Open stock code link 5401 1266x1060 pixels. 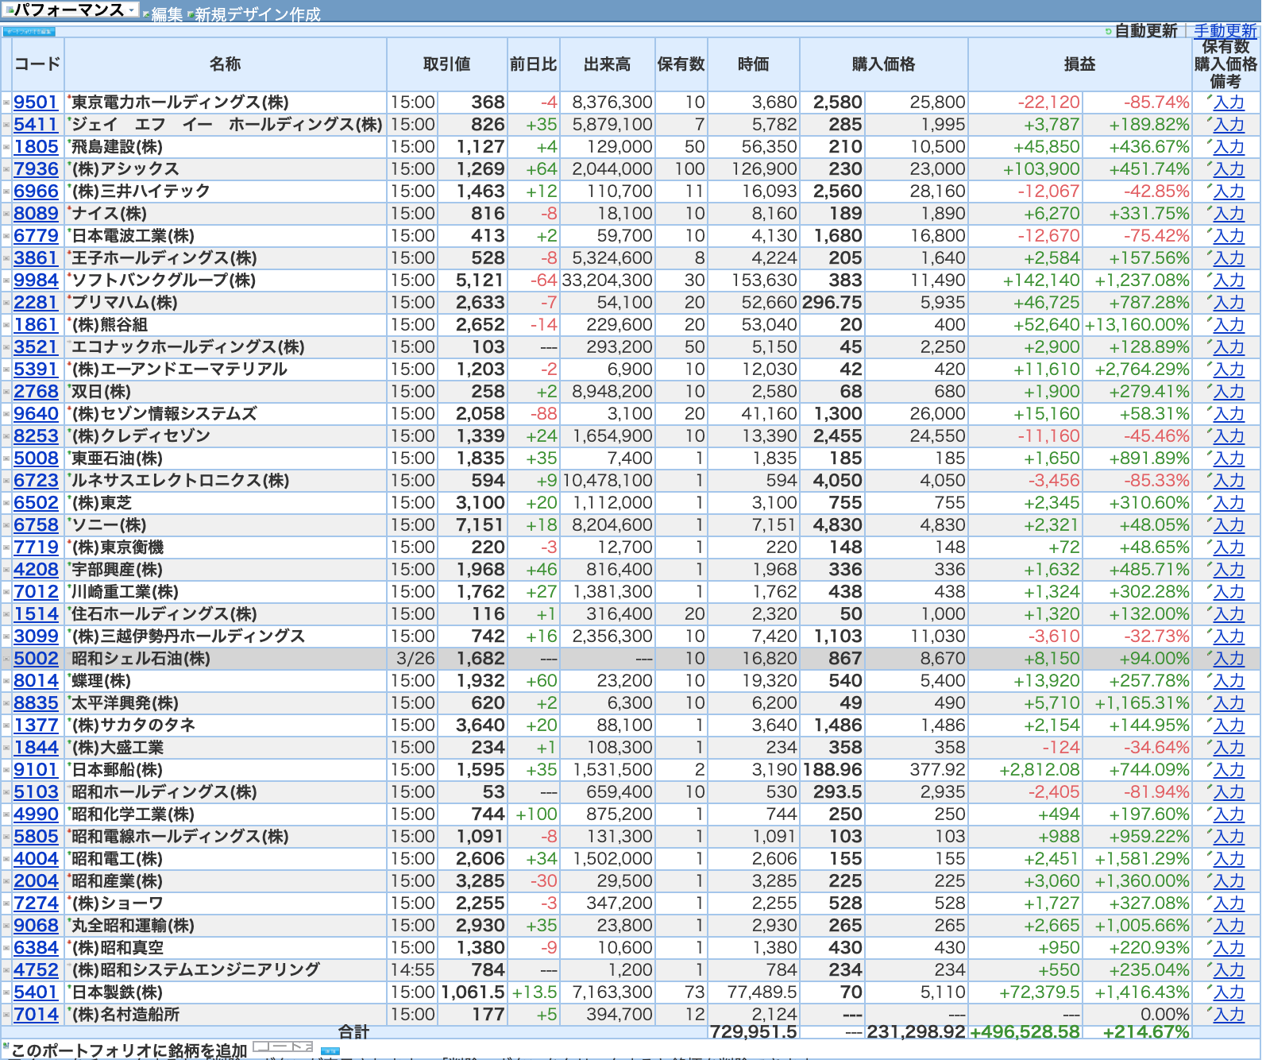(36, 992)
